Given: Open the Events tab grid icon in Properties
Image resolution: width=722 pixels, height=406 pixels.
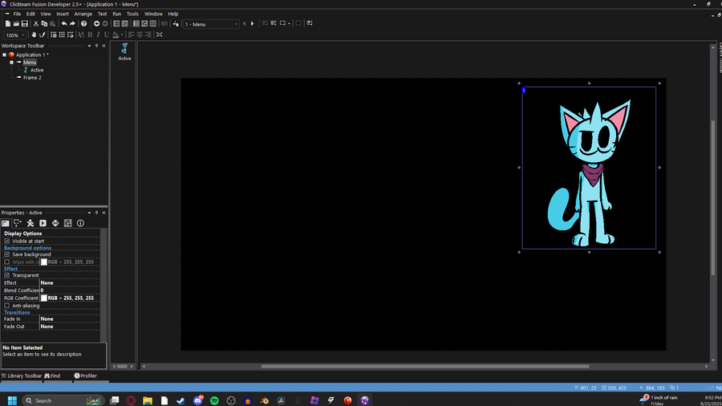Looking at the screenshot, I should pyautogui.click(x=67, y=223).
